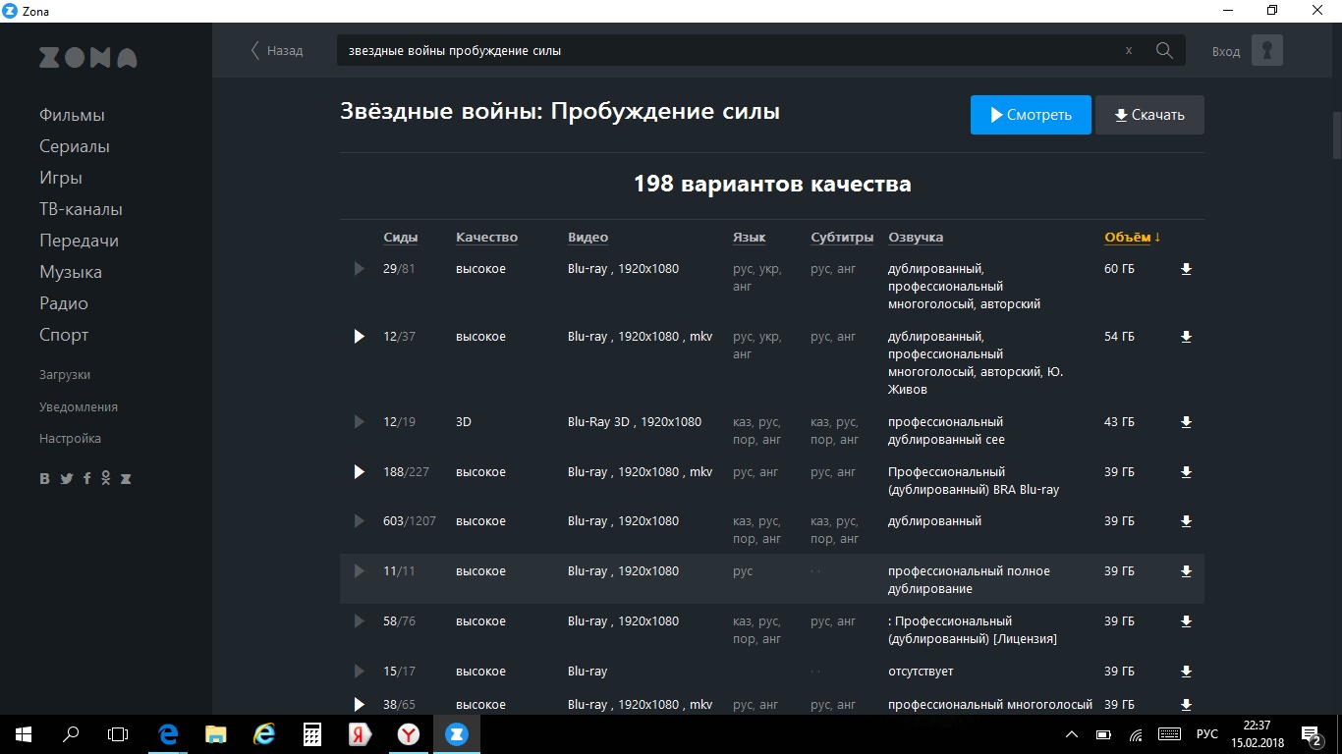Download icon for the 54 ГБ variant
The width and height of the screenshot is (1342, 754).
pos(1186,337)
